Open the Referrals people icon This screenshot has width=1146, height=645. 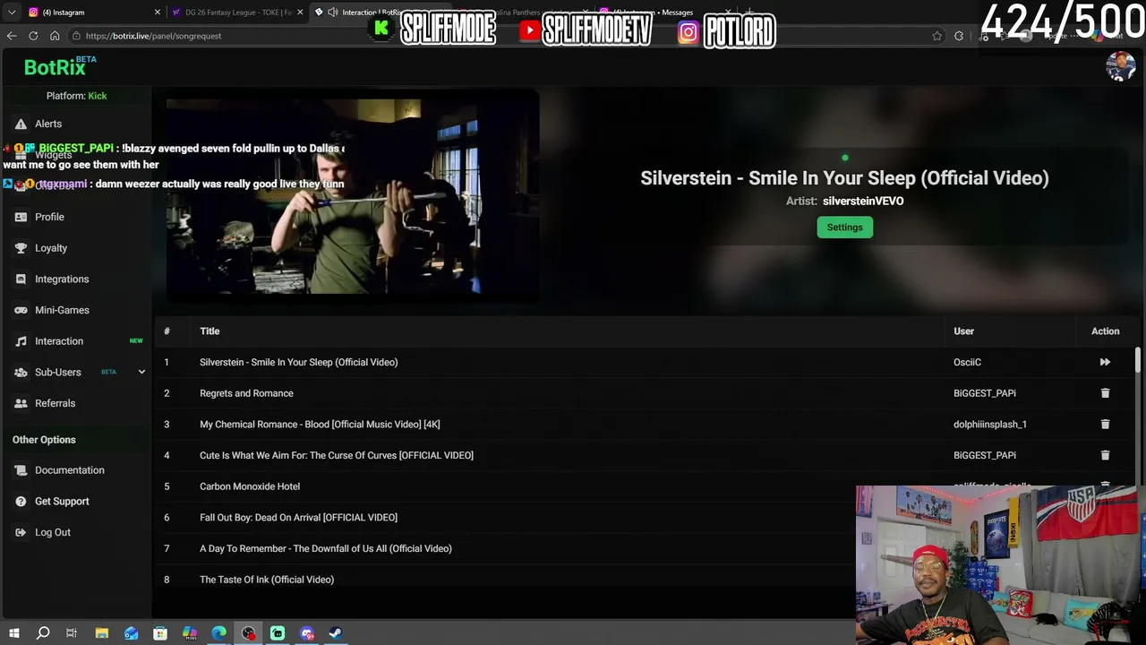(21, 403)
